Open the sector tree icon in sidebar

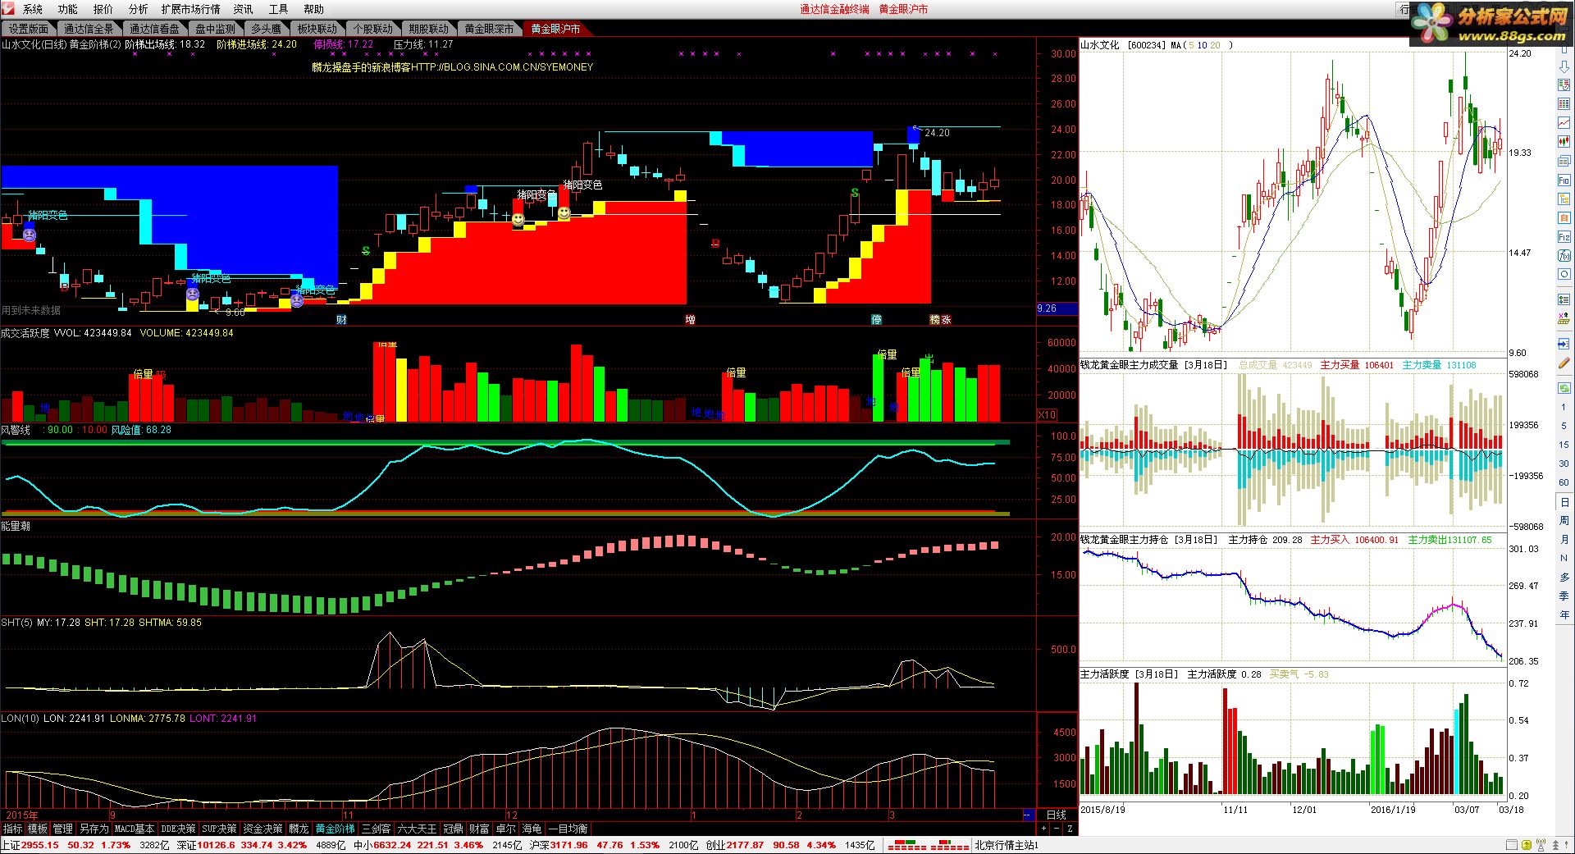click(x=1564, y=199)
